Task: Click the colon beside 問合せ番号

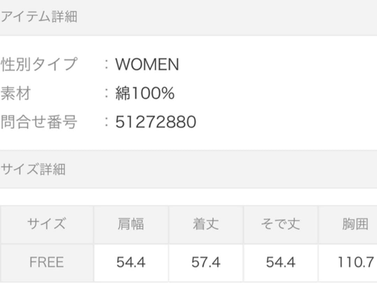Action: [x=107, y=123]
